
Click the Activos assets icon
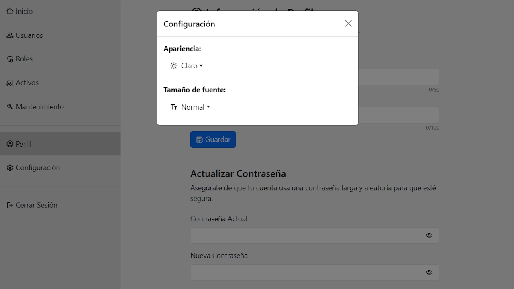(x=10, y=83)
